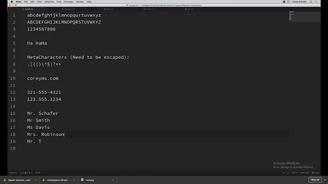The width and height of the screenshot is (328, 184).
Task: Open the Apple menu
Action: point(12,2)
